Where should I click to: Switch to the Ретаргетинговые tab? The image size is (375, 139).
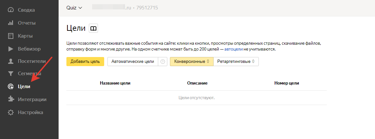236,62
